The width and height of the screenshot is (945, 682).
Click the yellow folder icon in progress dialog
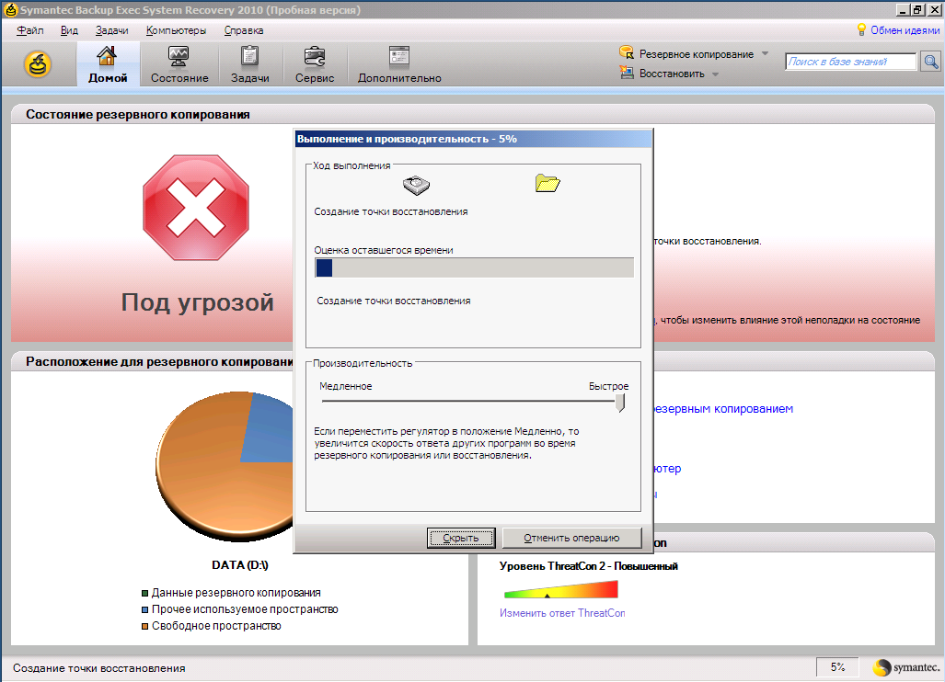pos(547,183)
